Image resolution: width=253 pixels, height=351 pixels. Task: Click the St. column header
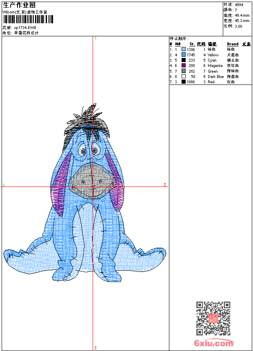coord(192,44)
